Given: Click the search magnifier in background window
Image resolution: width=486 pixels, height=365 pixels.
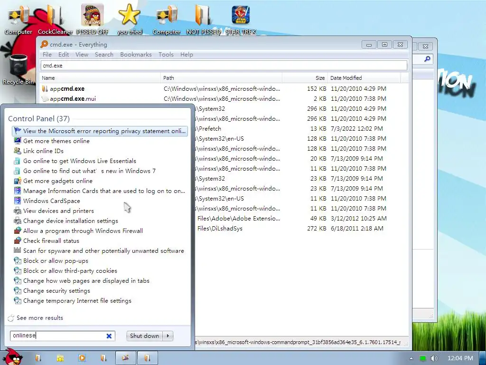Looking at the screenshot, I should point(427,58).
